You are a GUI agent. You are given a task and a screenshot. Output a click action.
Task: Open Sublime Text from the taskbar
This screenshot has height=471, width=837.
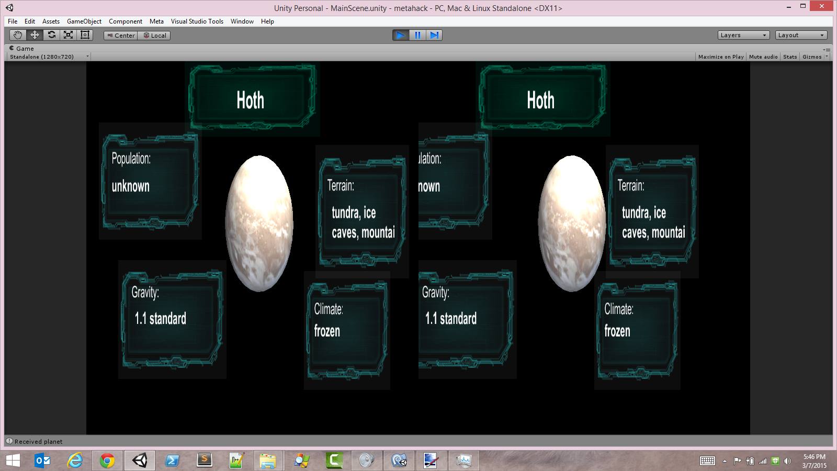coord(205,461)
